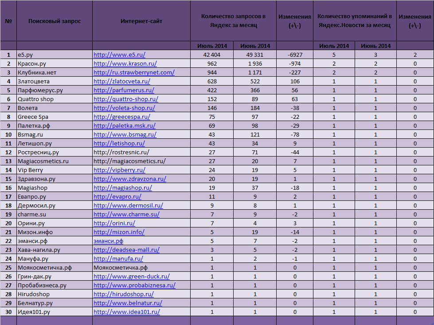Click the 628 value cell

212,82
